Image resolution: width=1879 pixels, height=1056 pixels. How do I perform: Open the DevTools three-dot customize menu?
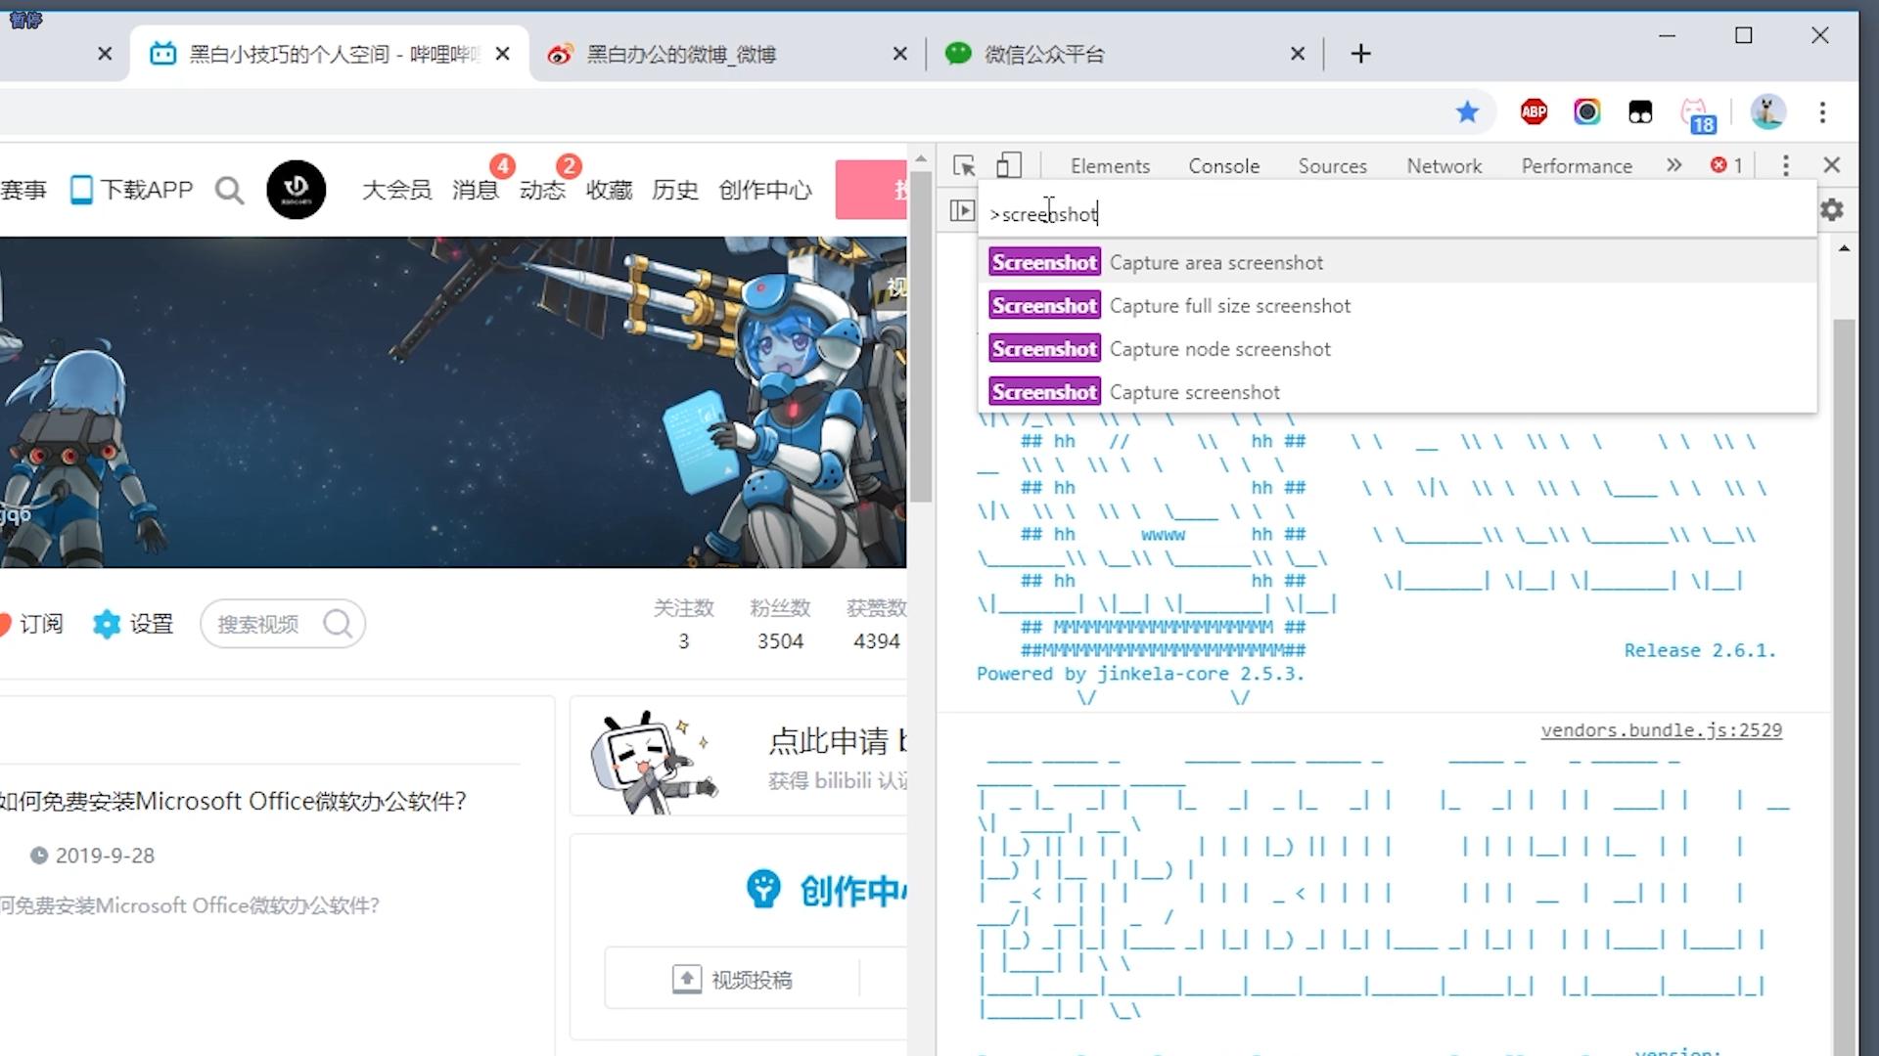(1786, 165)
